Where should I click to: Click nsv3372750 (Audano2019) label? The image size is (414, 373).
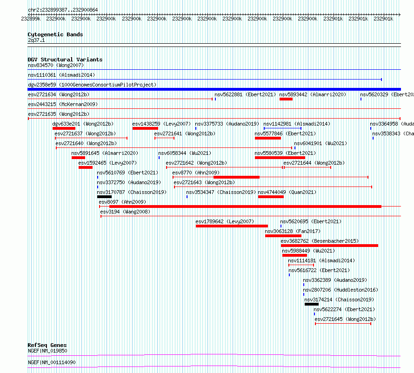[129, 182]
